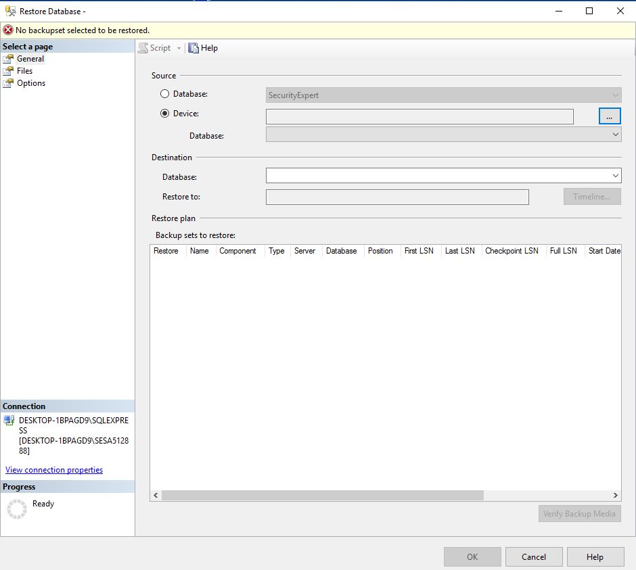The image size is (636, 570).
Task: Click the Timeline... button
Action: (592, 197)
